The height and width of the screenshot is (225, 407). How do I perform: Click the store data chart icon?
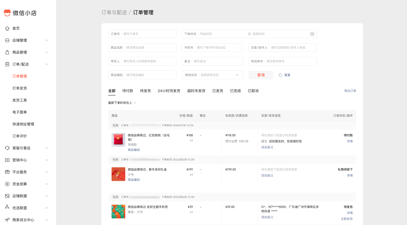tap(7, 196)
